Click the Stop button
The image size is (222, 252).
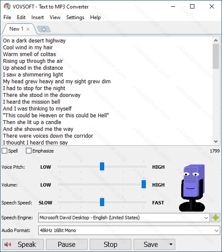coord(110,244)
